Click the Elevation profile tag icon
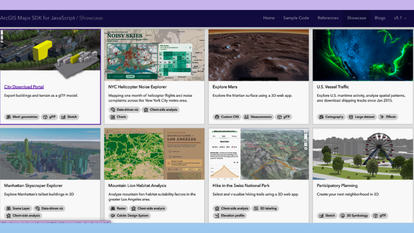 217,215
